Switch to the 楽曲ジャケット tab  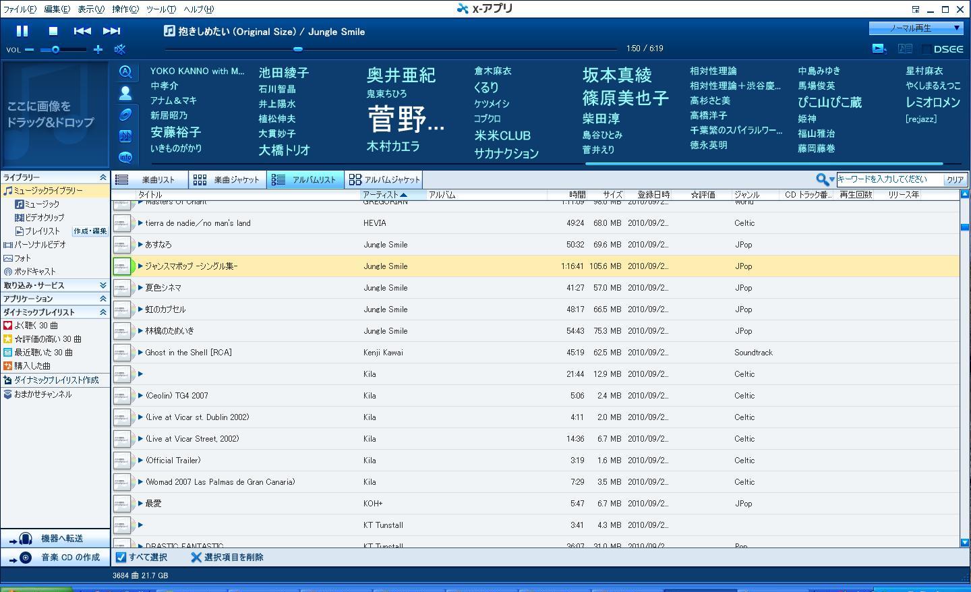(x=227, y=180)
